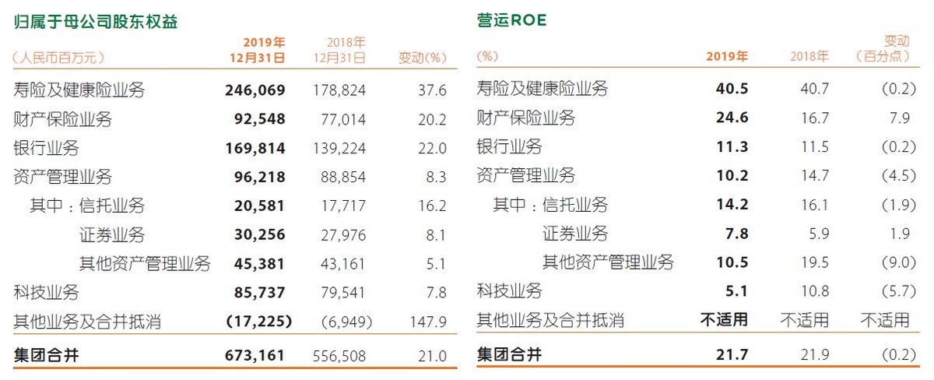Viewport: 934px width, 380px height.
Task: Click the 7.8 value in the equity table
Action: (436, 292)
